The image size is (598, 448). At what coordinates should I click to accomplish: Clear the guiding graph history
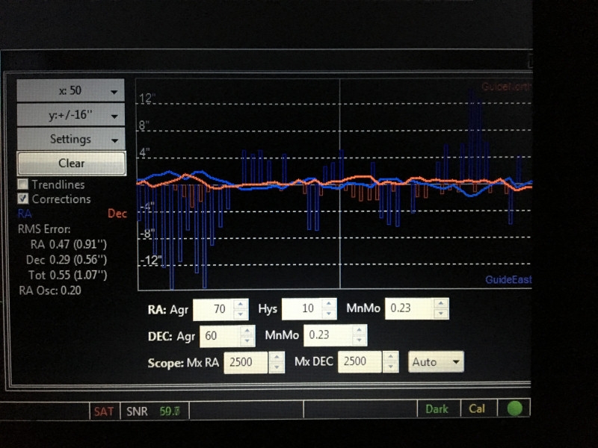[71, 163]
